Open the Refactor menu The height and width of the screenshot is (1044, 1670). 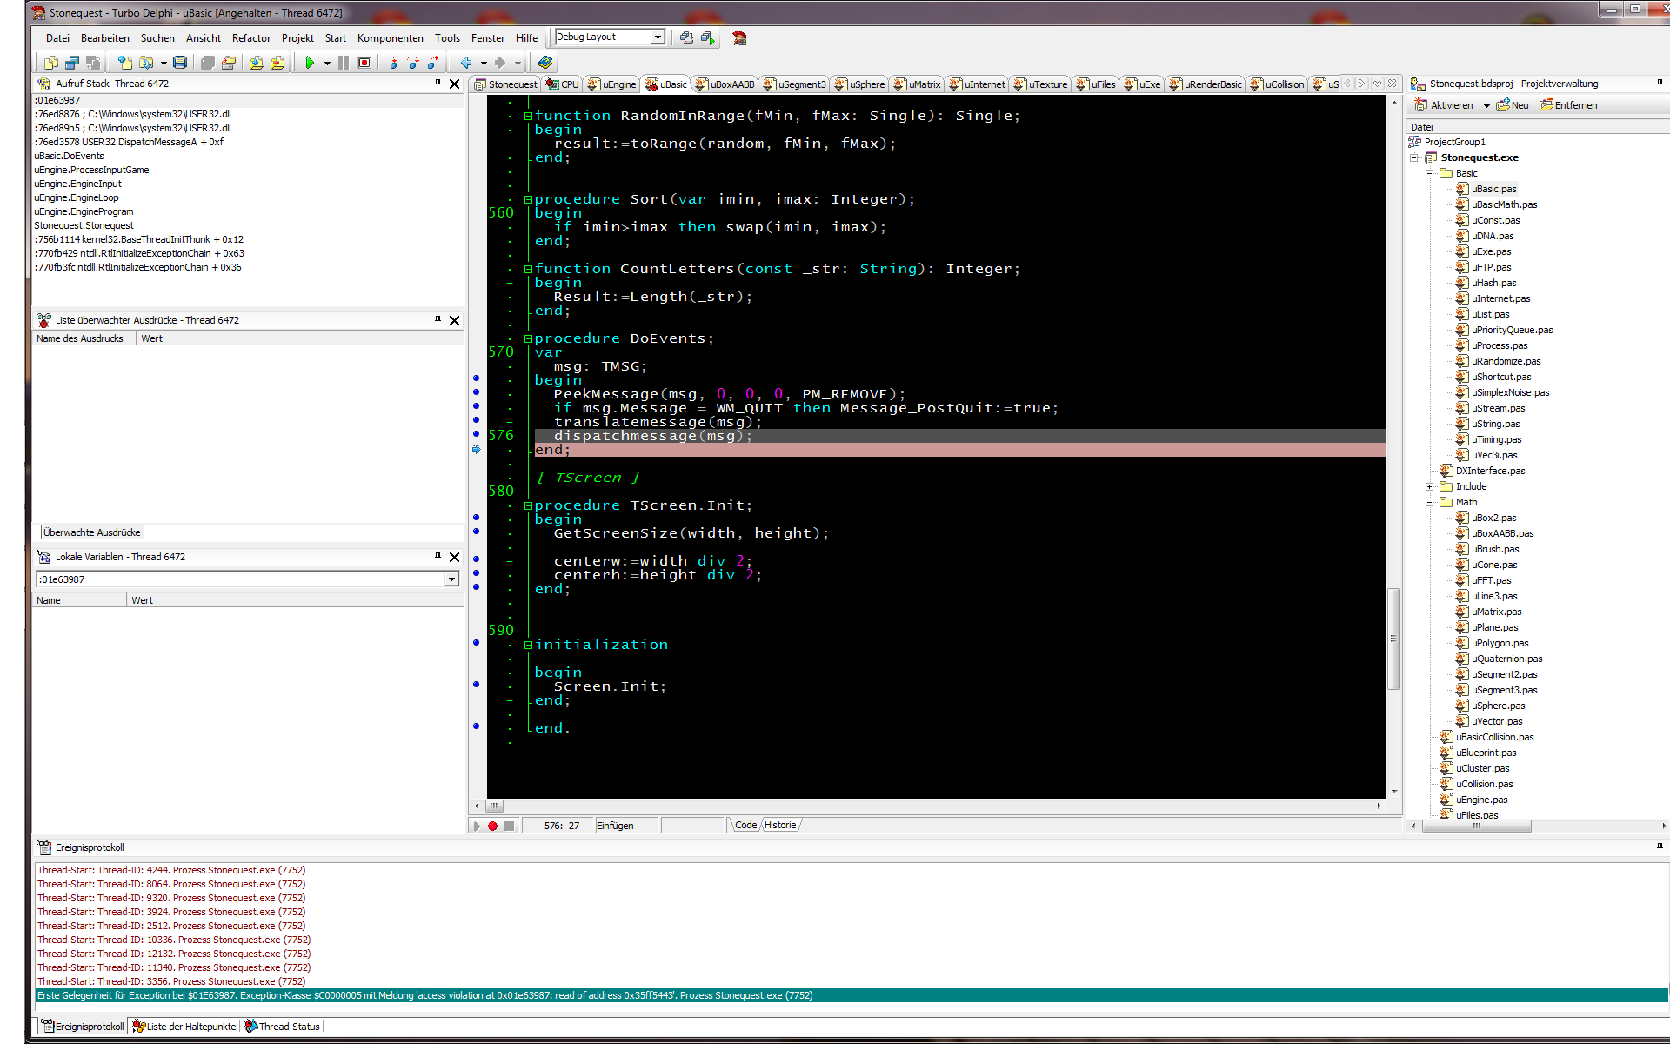tap(250, 38)
